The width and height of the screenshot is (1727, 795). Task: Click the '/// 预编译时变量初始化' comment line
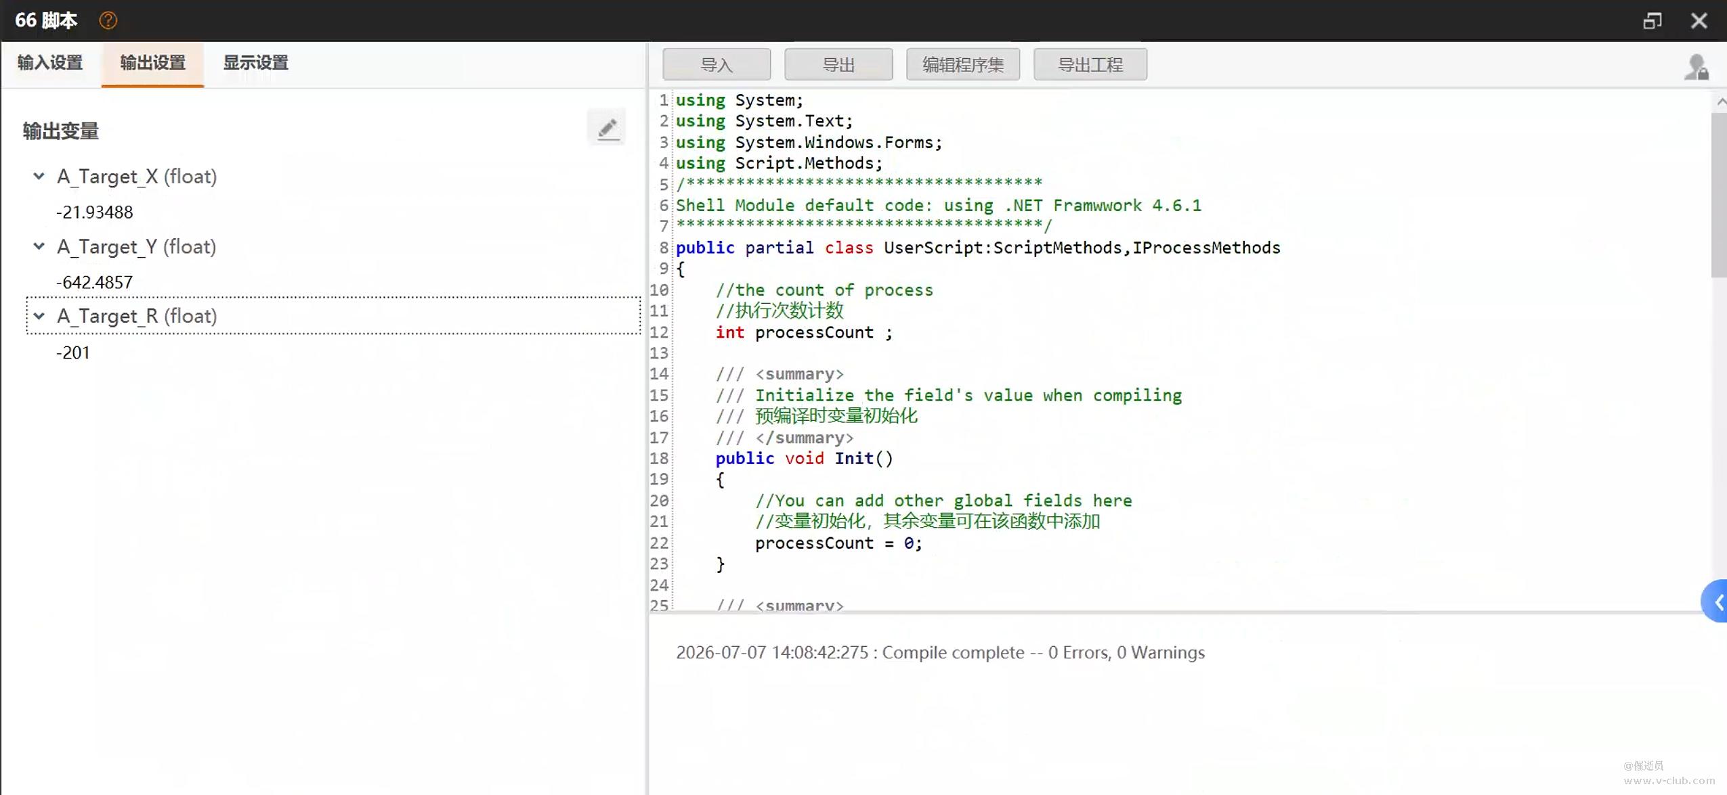[817, 415]
